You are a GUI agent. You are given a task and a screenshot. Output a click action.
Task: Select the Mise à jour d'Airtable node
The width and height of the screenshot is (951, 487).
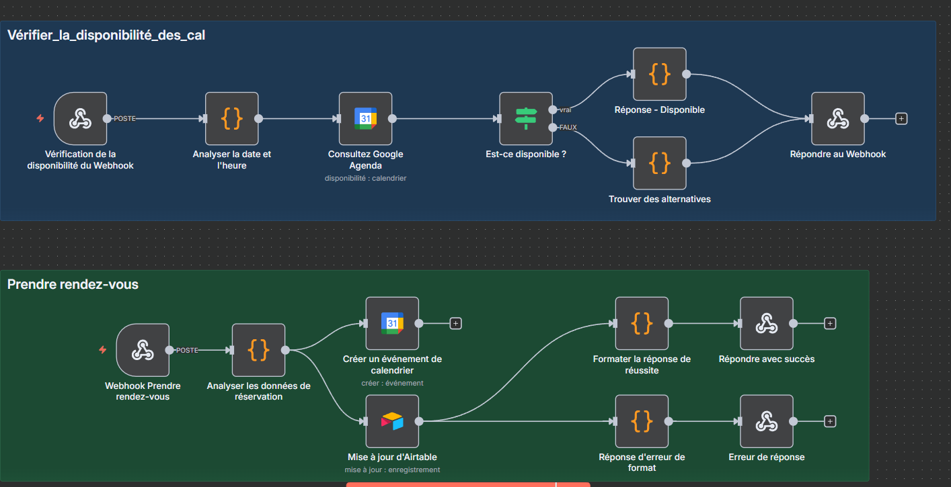click(x=392, y=421)
